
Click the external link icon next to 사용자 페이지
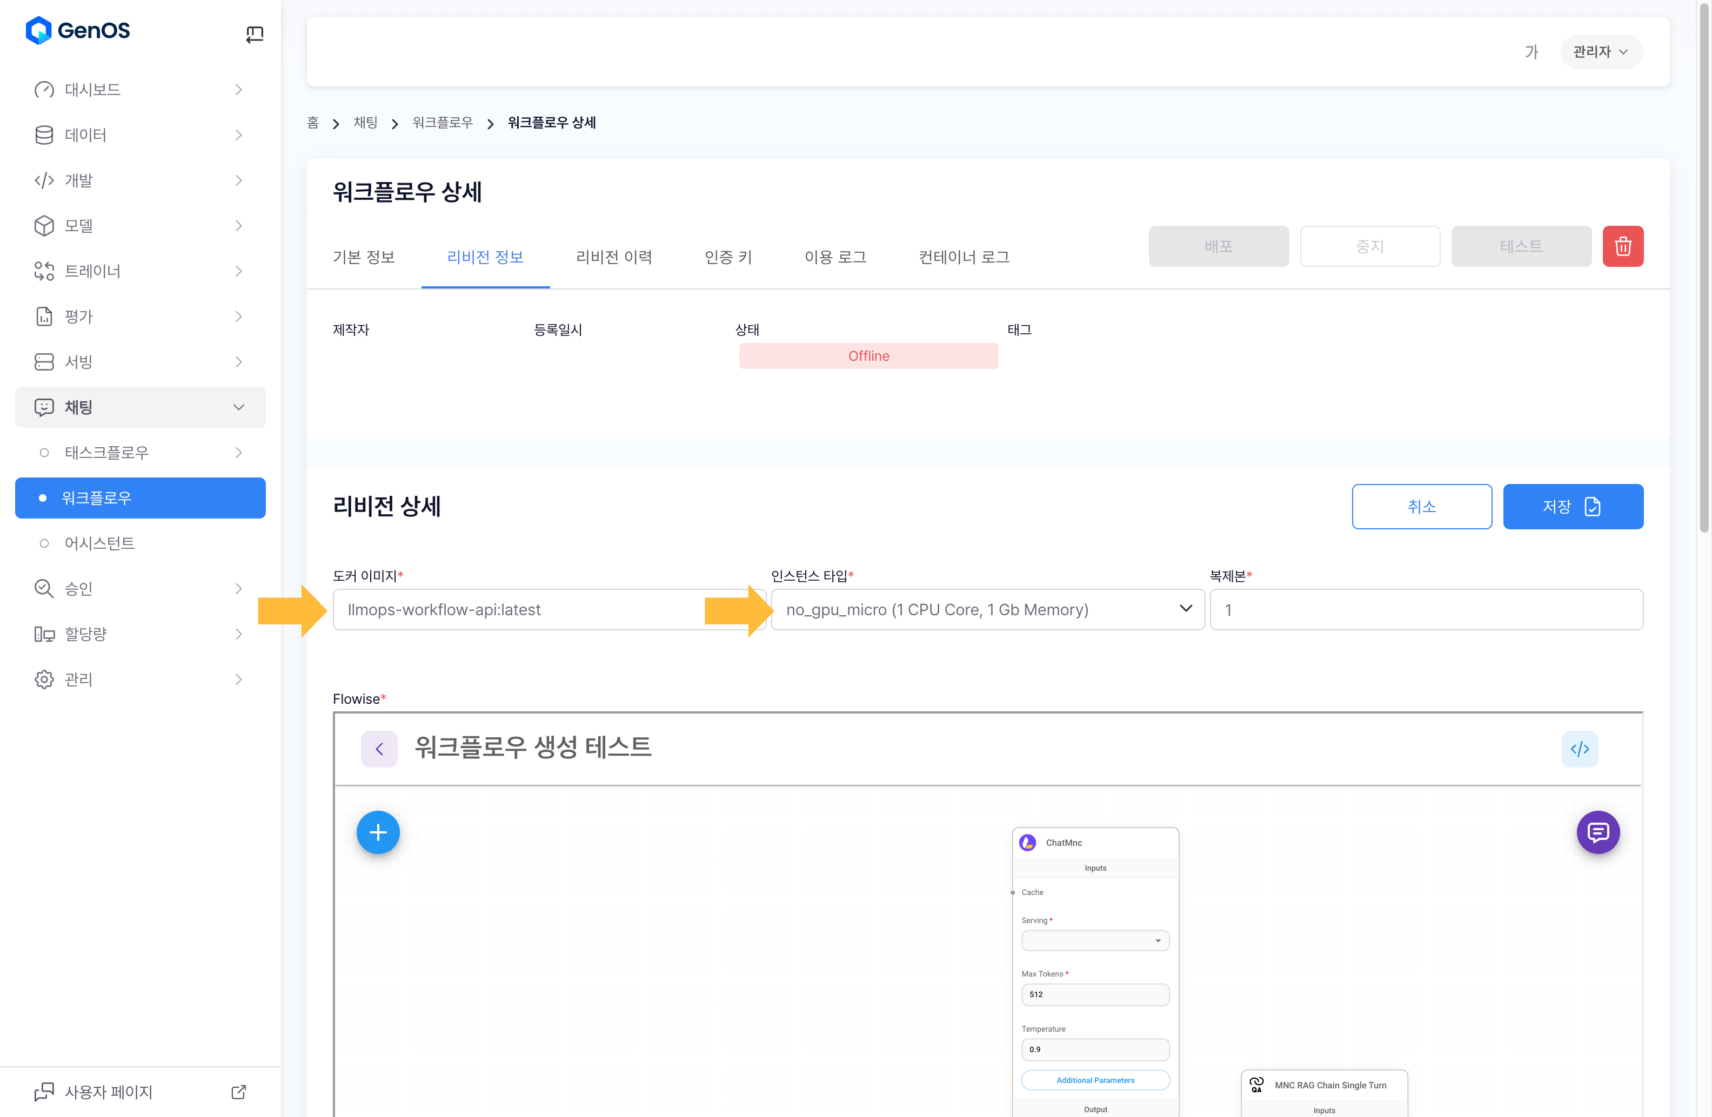pyautogui.click(x=239, y=1092)
